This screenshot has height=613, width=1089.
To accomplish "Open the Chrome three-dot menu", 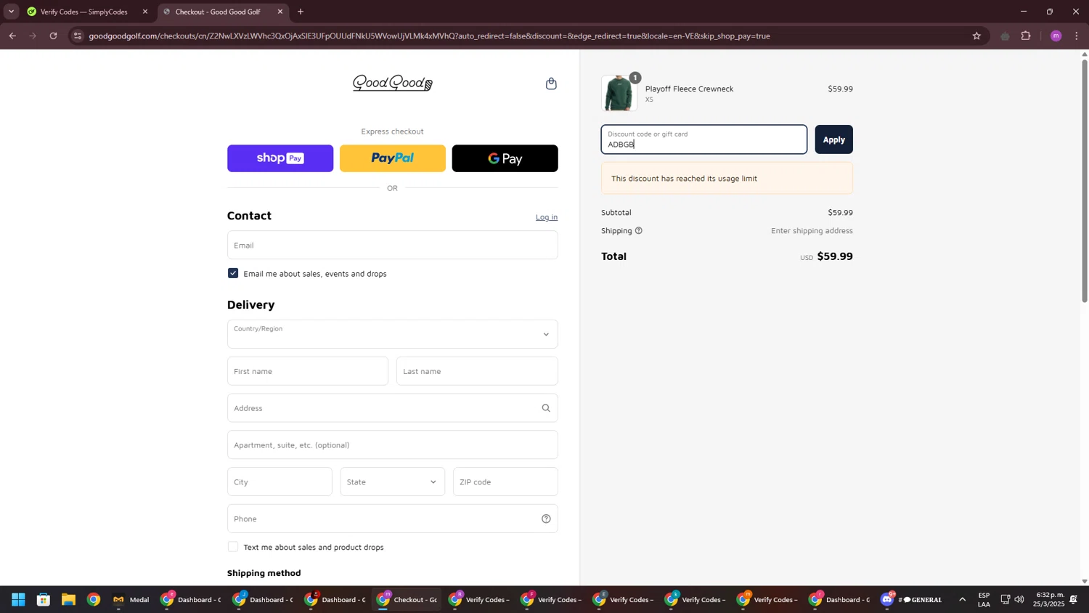I will pyautogui.click(x=1077, y=36).
